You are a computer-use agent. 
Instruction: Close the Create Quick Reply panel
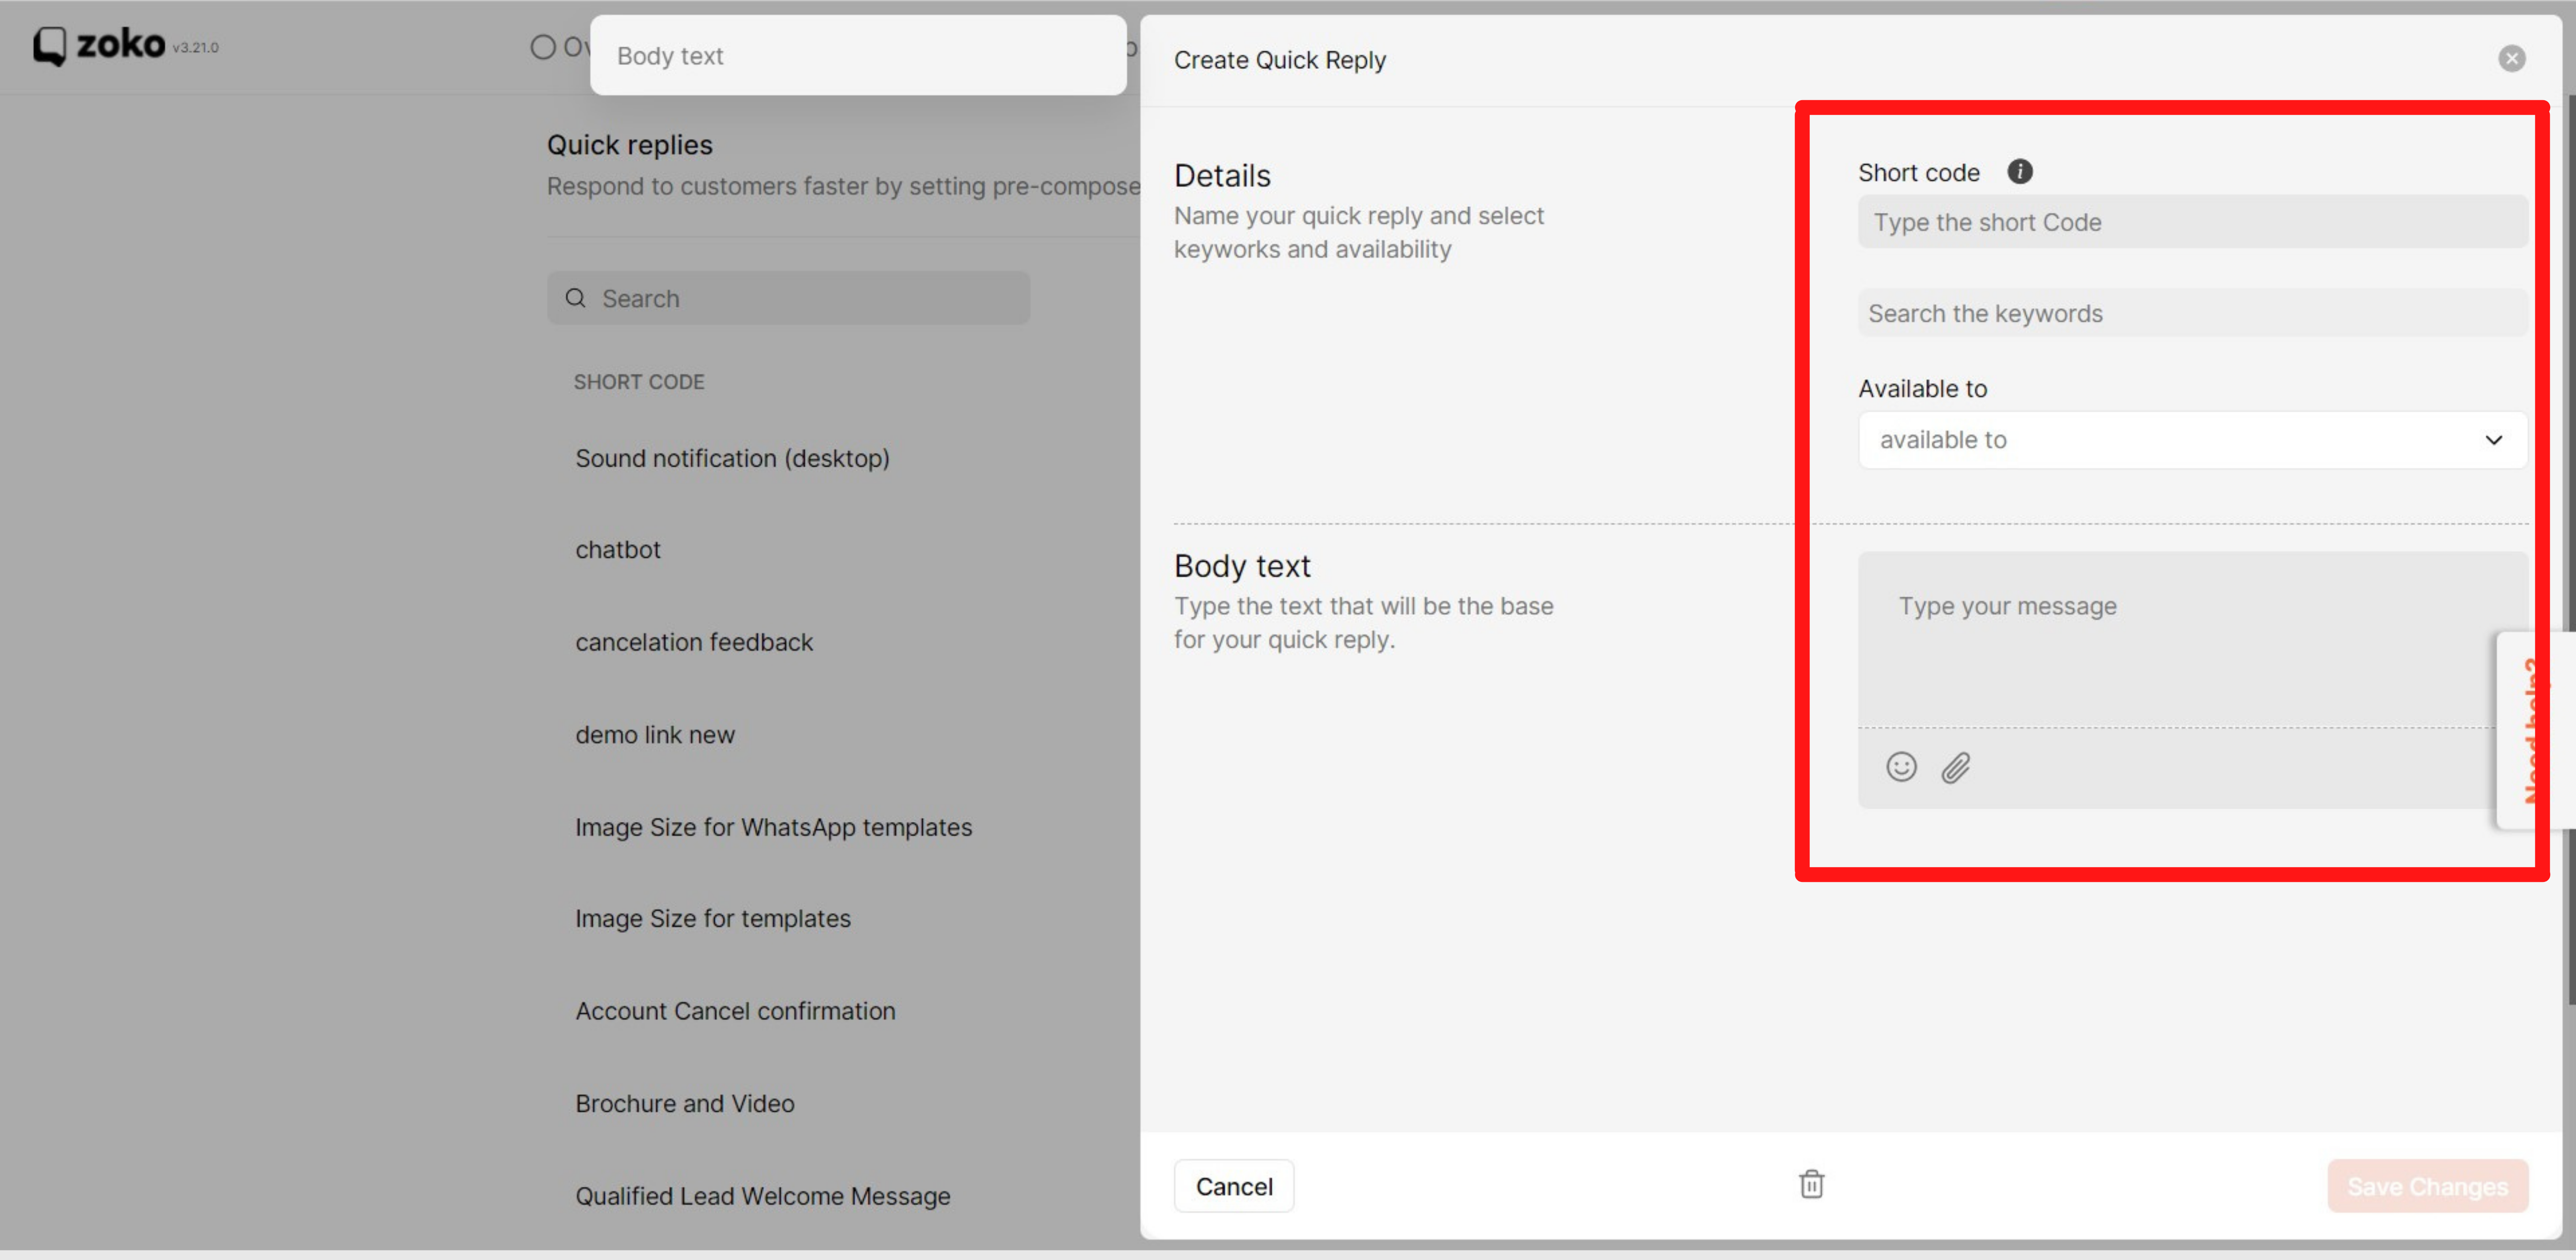[2511, 58]
